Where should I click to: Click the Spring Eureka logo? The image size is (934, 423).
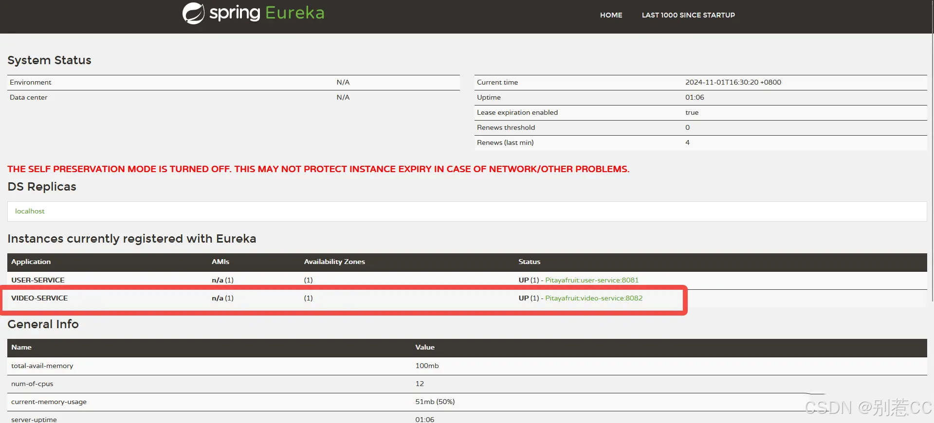tap(253, 13)
